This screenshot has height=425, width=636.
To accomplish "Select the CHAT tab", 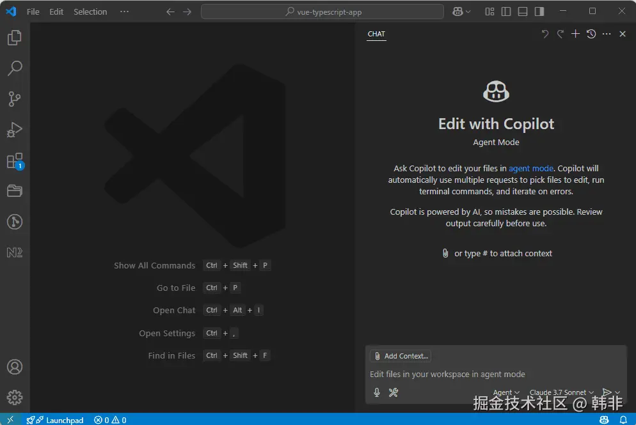I will point(376,34).
